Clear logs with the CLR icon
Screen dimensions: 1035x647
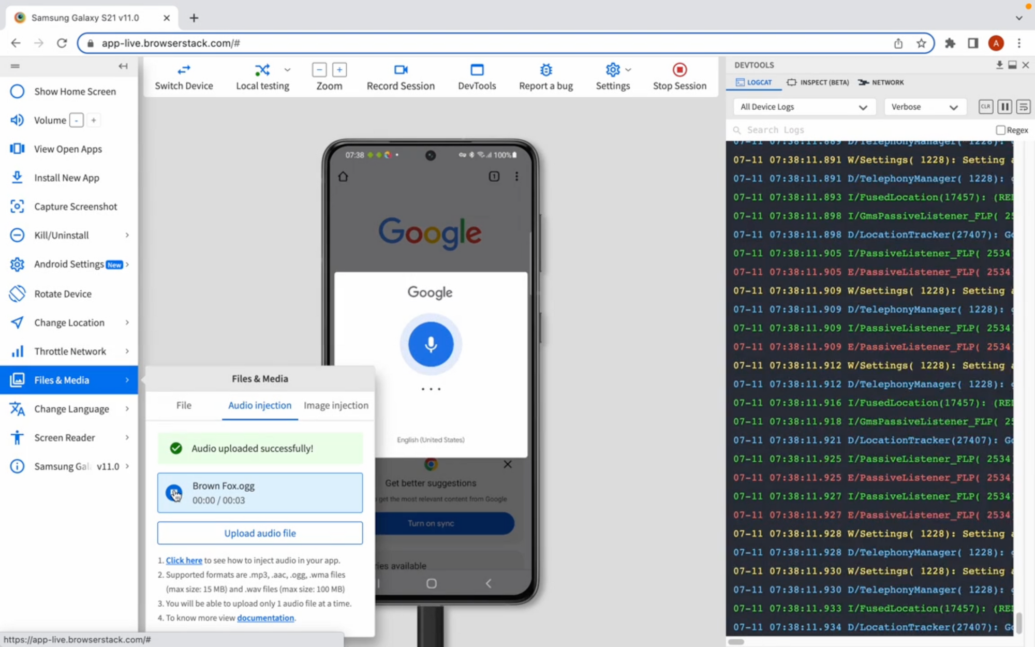tap(985, 107)
